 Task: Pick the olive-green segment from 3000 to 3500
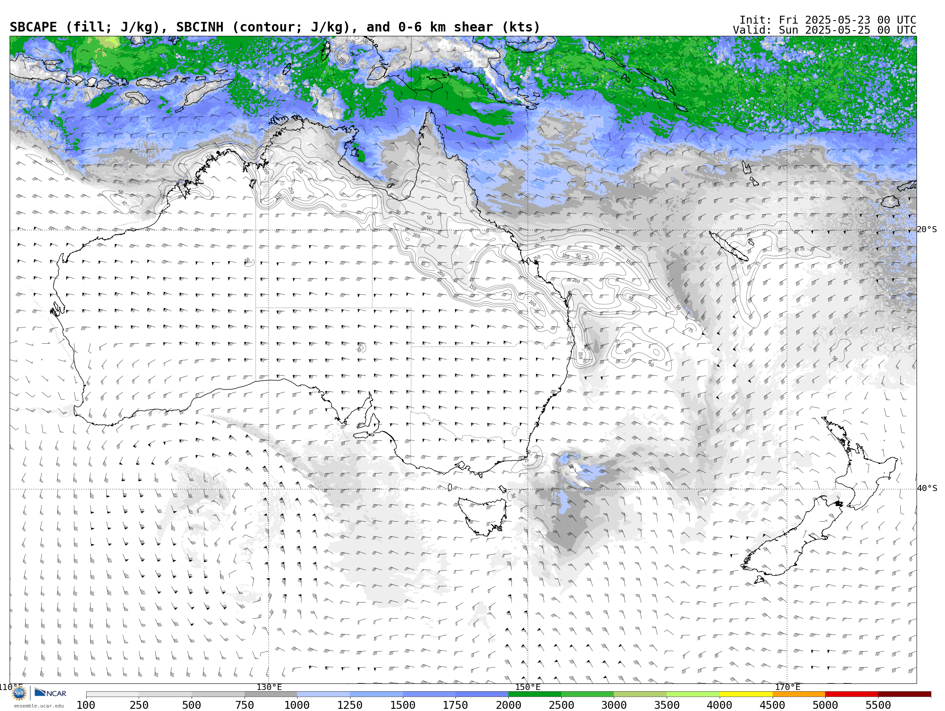coord(640,694)
